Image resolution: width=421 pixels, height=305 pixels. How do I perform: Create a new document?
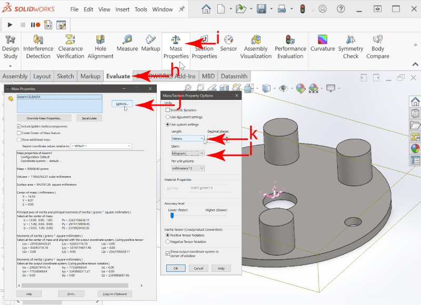point(221,9)
